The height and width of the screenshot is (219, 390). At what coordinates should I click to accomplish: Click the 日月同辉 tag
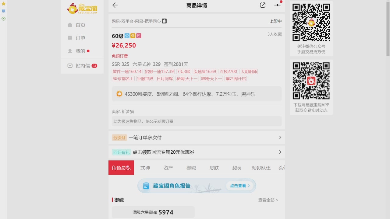tap(165, 78)
